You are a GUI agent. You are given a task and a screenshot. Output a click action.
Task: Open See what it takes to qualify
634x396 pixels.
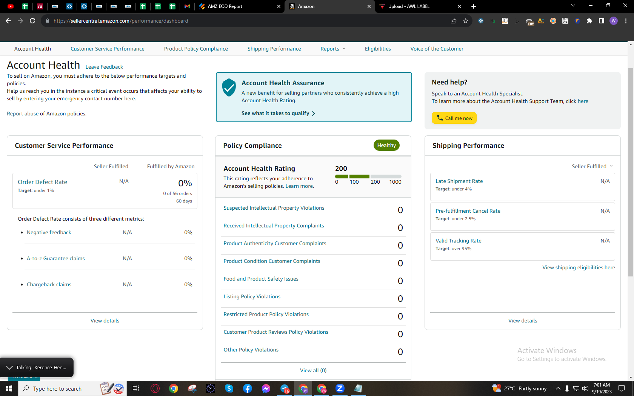[278, 113]
